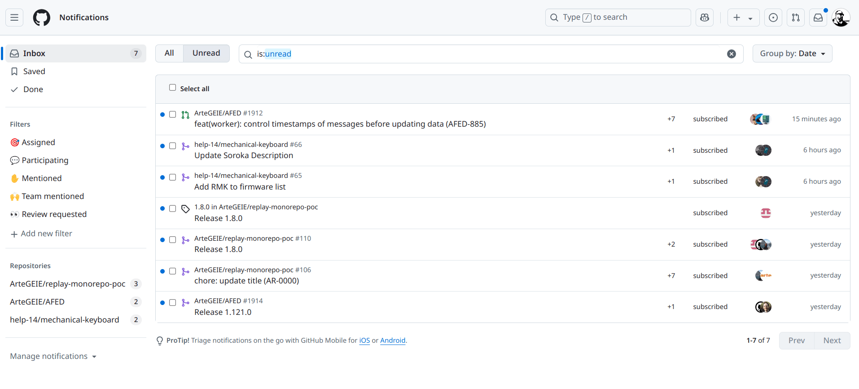
Task: Click the pull request icon for AFED #1912
Action: click(185, 115)
